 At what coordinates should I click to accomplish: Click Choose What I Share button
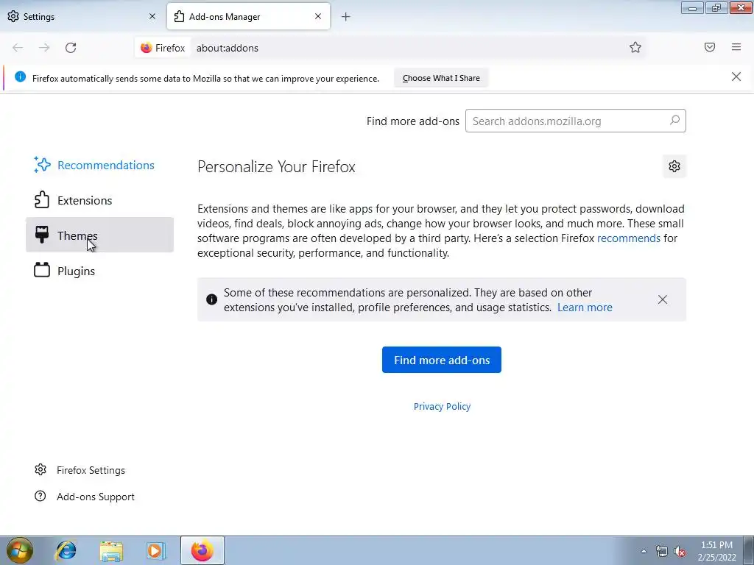[x=441, y=78]
